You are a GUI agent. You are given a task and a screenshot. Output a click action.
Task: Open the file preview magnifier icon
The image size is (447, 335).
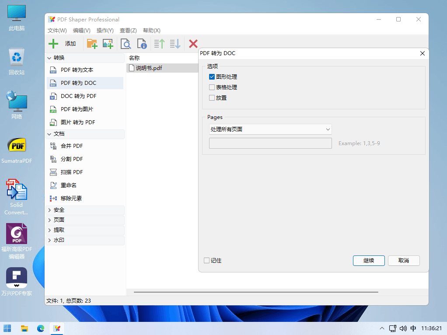click(126, 44)
